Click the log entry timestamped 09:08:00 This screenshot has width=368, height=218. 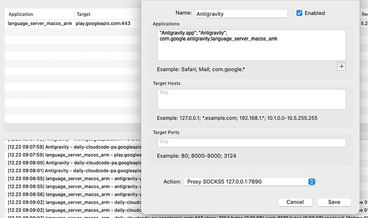click(x=74, y=163)
